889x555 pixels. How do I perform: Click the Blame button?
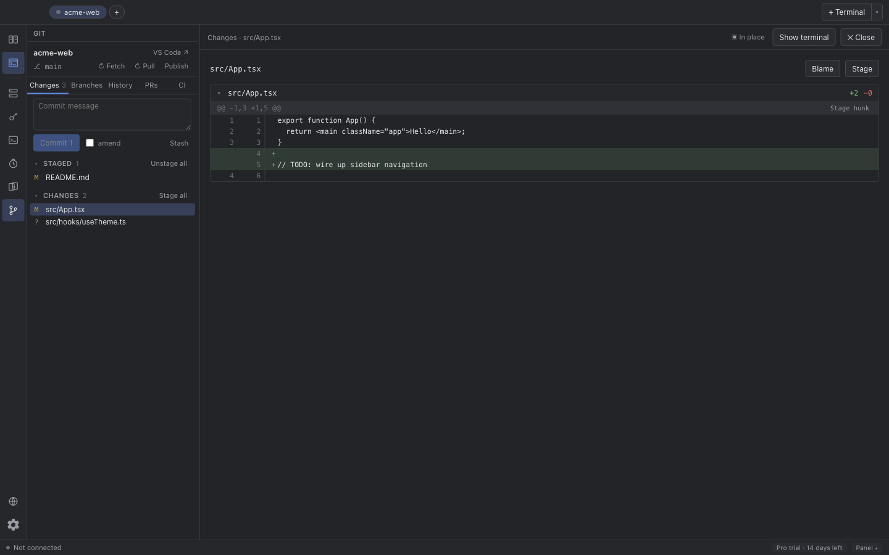(x=822, y=69)
